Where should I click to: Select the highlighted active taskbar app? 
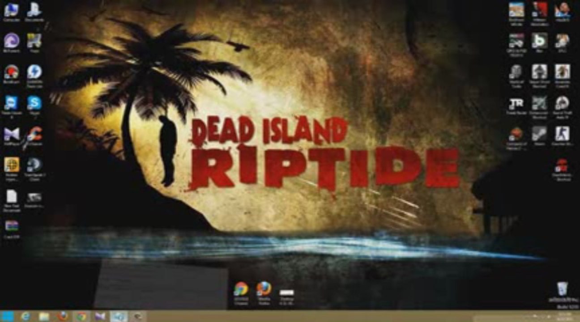point(119,316)
